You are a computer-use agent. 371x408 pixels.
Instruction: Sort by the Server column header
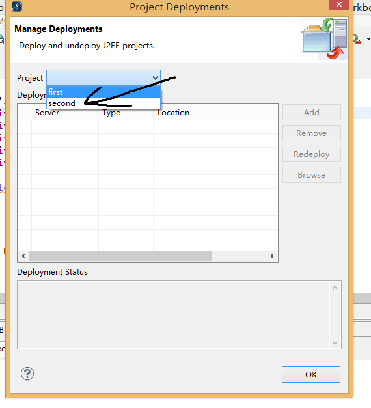click(64, 113)
